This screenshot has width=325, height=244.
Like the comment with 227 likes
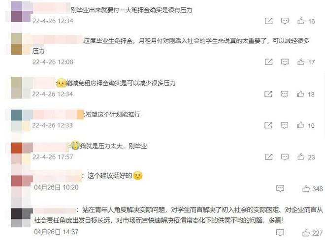pyautogui.click(x=306, y=233)
